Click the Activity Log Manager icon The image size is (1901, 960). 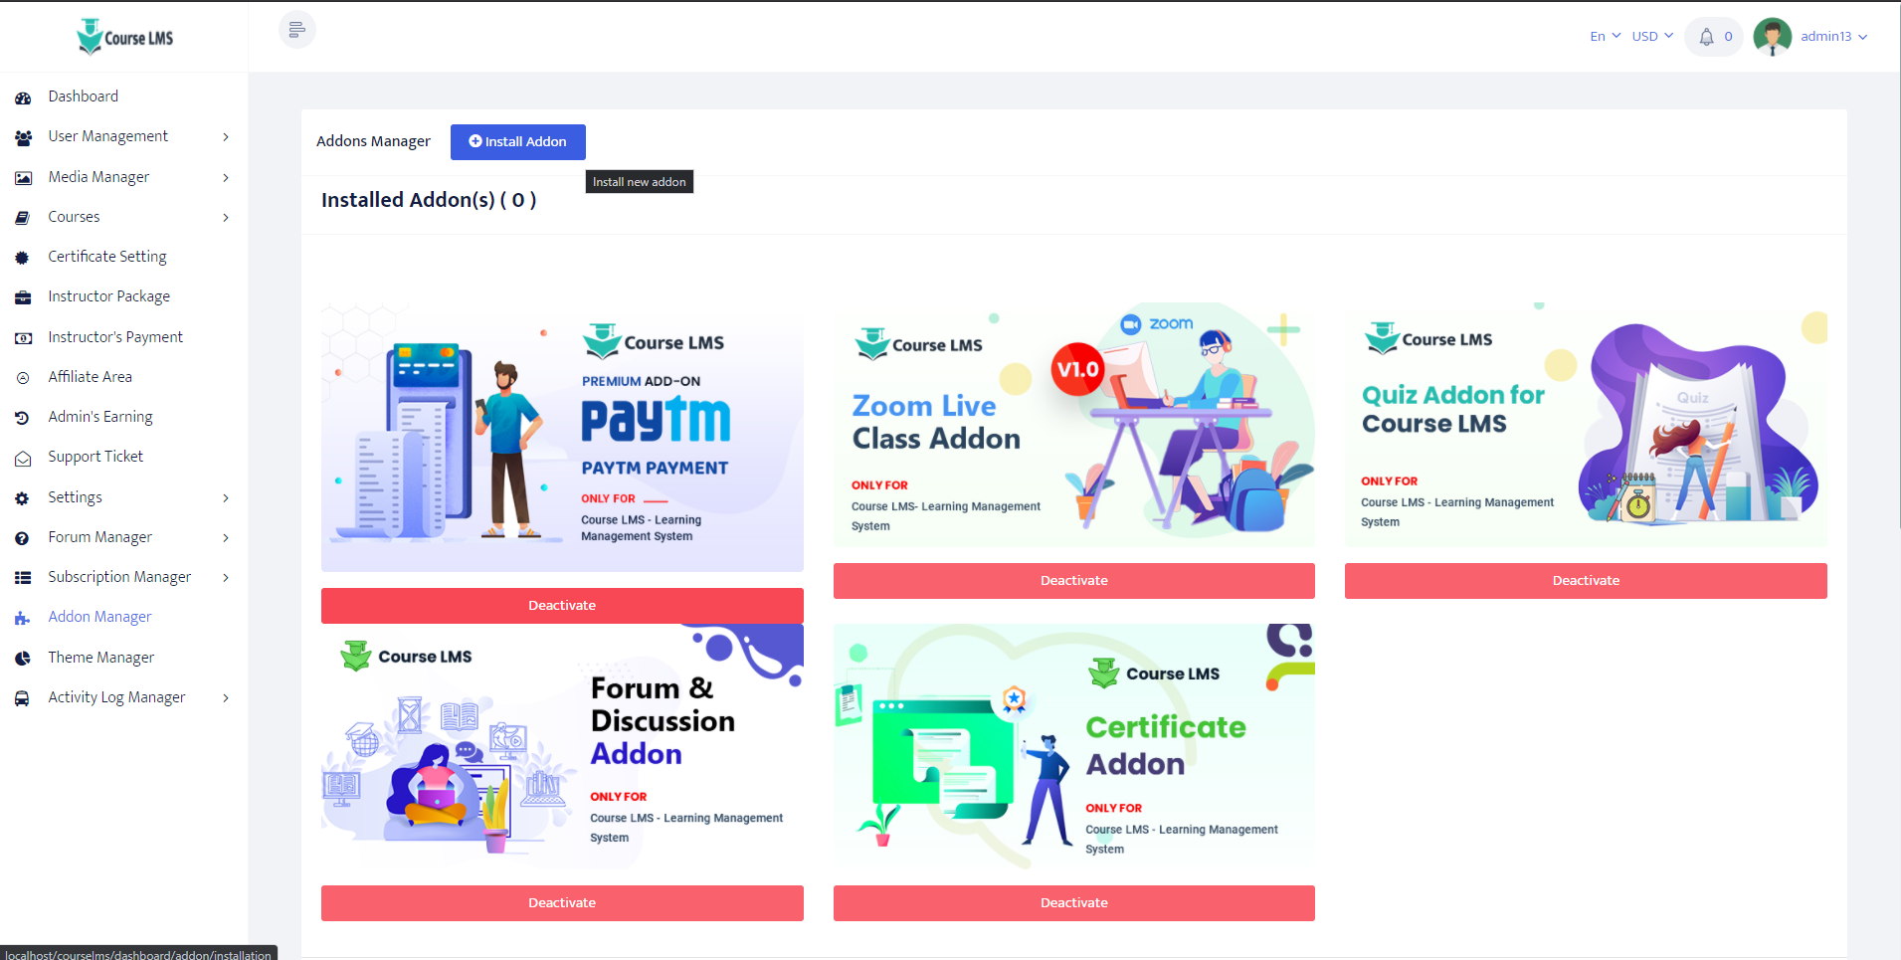coord(23,698)
